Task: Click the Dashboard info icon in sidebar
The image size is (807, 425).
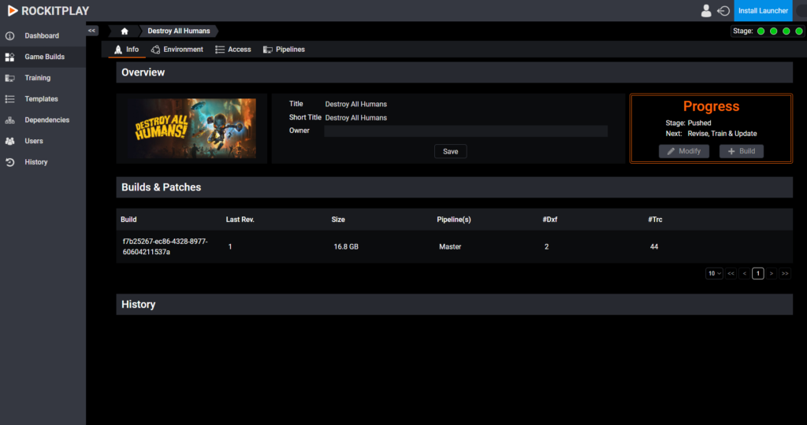Action: 9,36
